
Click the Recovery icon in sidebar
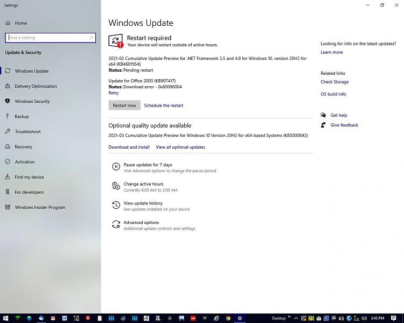[8, 146]
